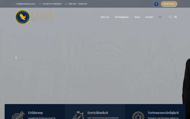Click the envelope icon beside the email
The height and width of the screenshot is (119, 190).
pos(14,4)
